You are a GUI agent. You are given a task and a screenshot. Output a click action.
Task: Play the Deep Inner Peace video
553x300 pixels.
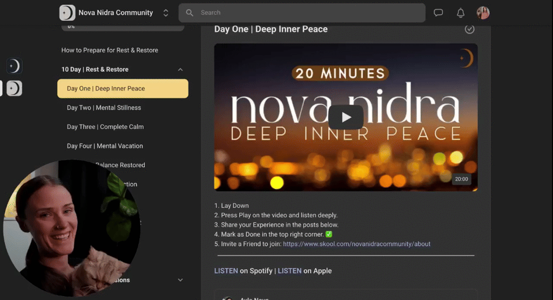(x=346, y=117)
